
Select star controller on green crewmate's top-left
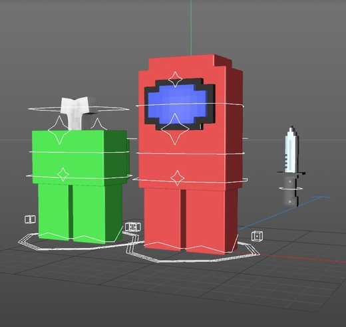59,130
